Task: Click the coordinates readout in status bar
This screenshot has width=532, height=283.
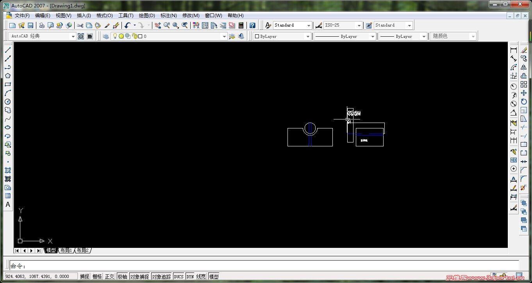Action: click(x=41, y=276)
